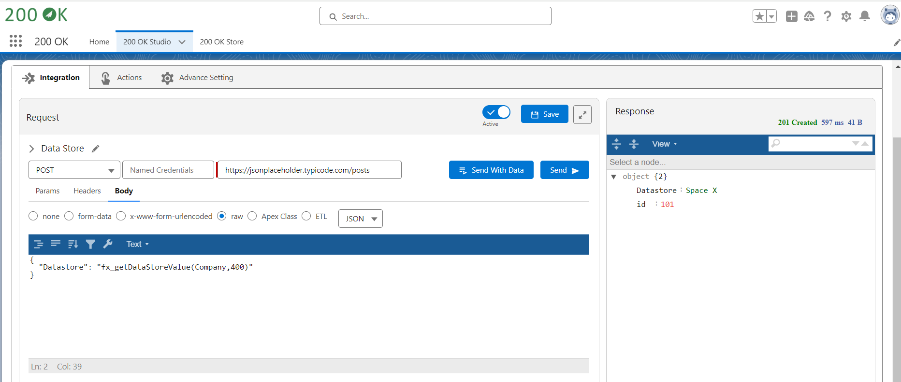This screenshot has height=382, width=901.
Task: Click the pencil icon next to Data Store
Action: tap(96, 149)
